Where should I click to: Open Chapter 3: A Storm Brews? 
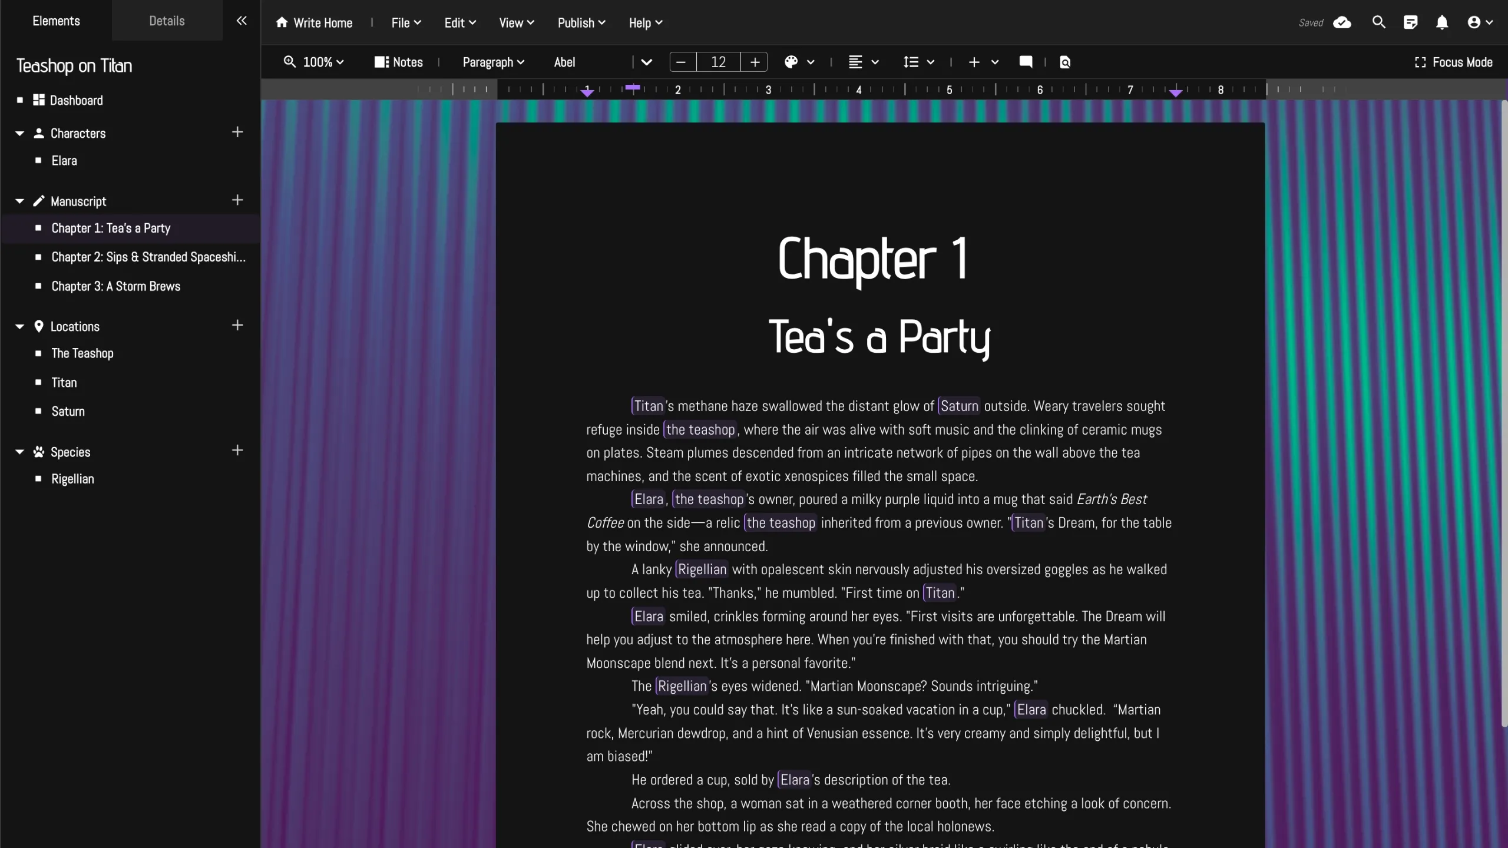pyautogui.click(x=116, y=286)
